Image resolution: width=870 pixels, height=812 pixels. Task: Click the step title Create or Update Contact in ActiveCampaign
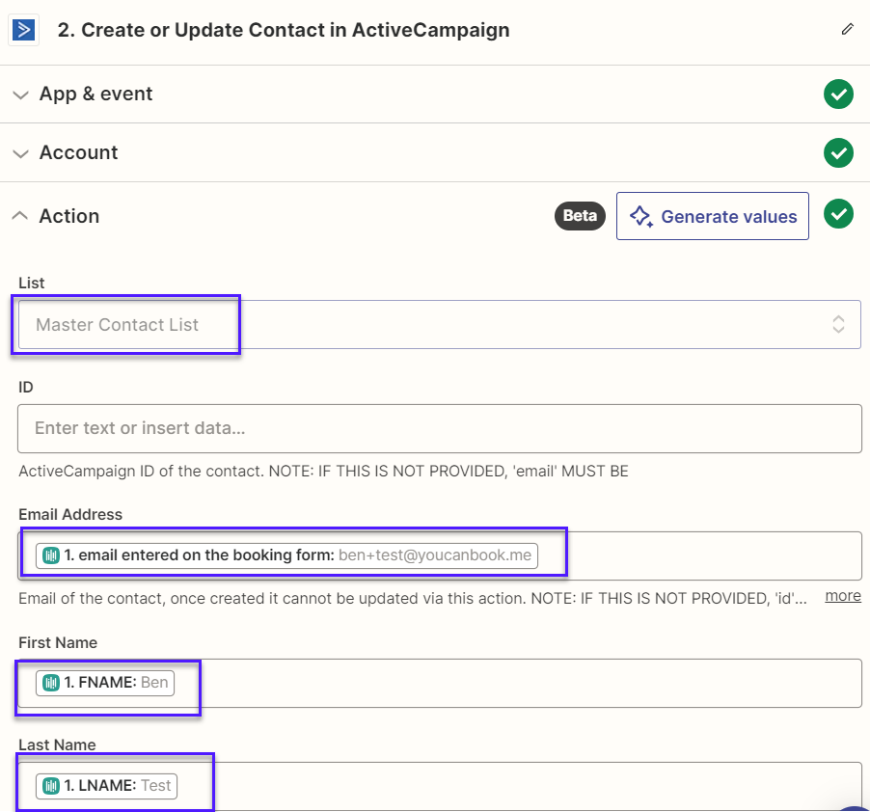(284, 30)
